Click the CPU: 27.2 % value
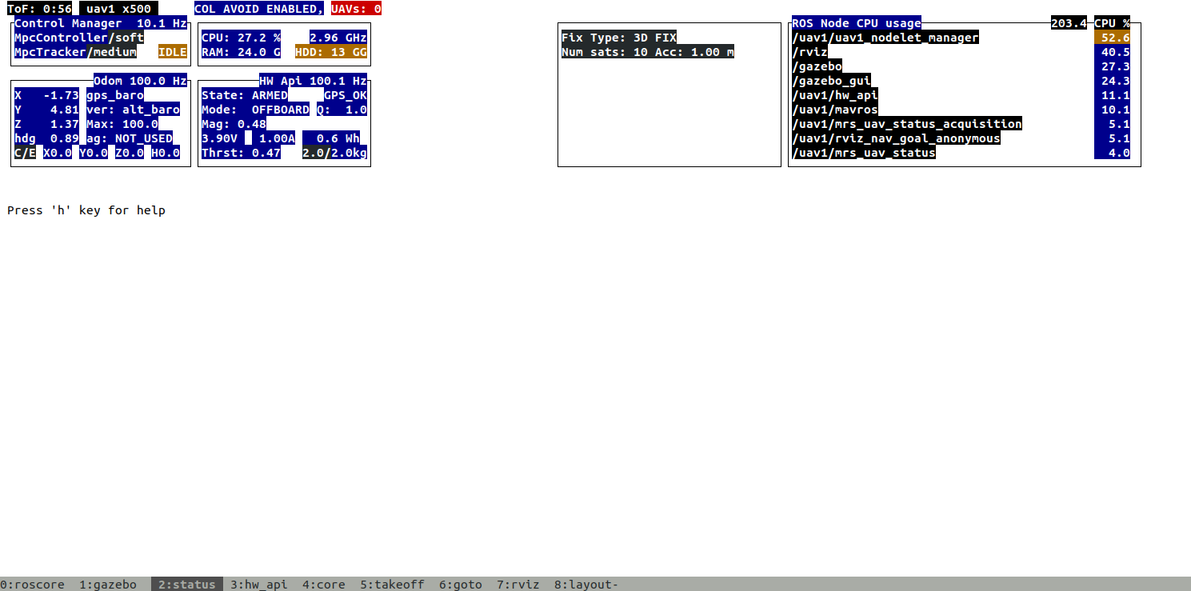The image size is (1191, 591). pos(241,38)
